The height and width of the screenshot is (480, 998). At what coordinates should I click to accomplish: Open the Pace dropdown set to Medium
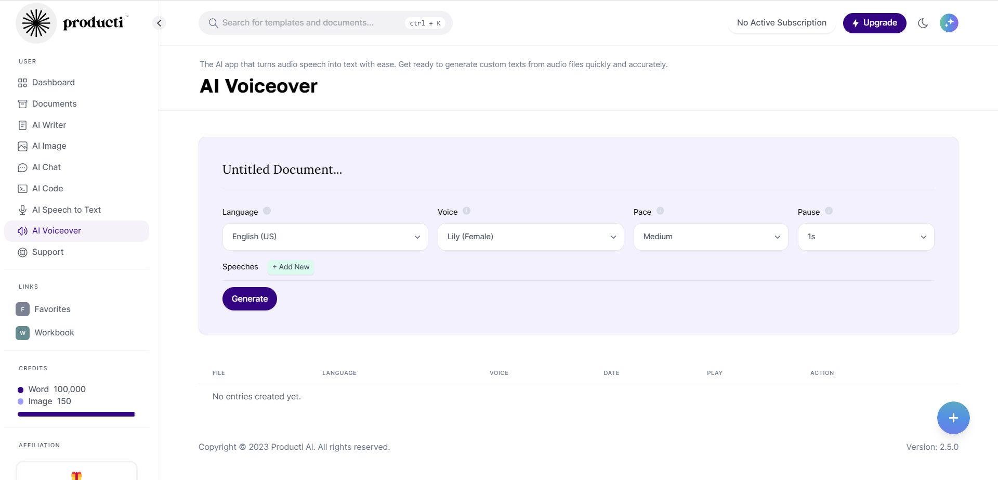(710, 237)
